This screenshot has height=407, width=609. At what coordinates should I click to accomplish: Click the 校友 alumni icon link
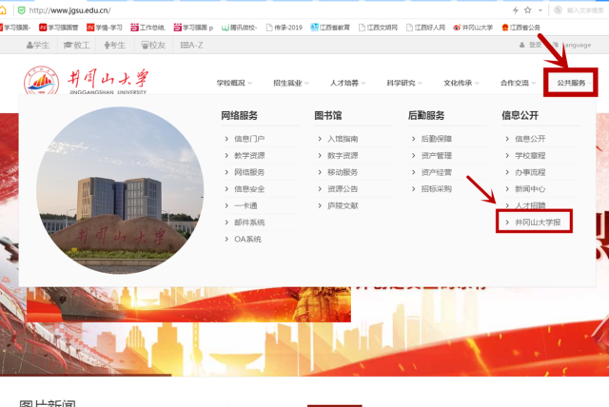pos(149,45)
